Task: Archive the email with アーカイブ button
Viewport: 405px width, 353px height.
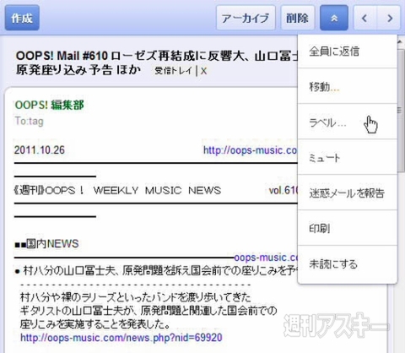Action: click(x=246, y=18)
